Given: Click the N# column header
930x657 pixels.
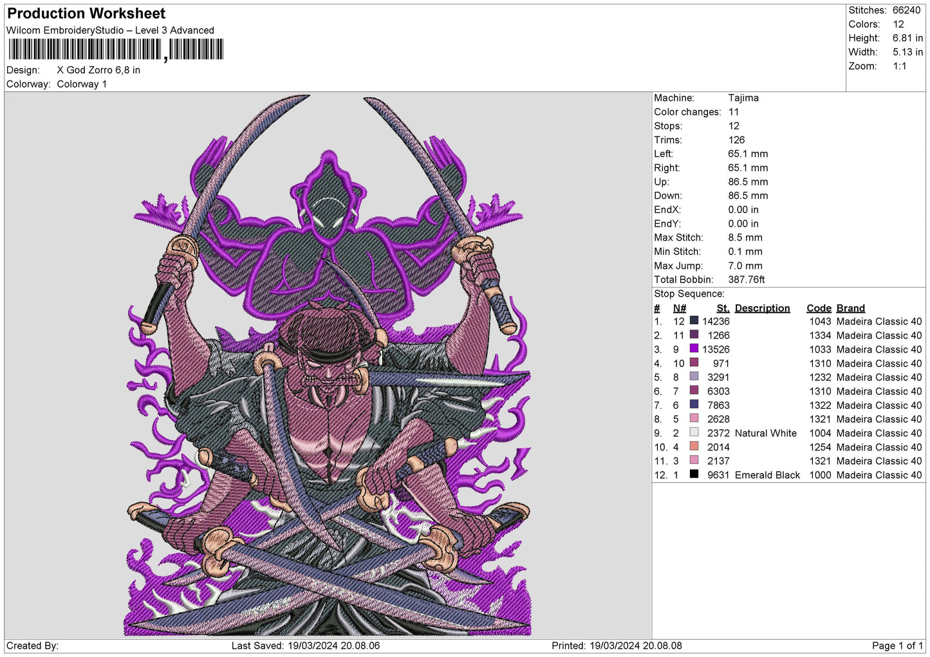Looking at the screenshot, I should click(680, 308).
